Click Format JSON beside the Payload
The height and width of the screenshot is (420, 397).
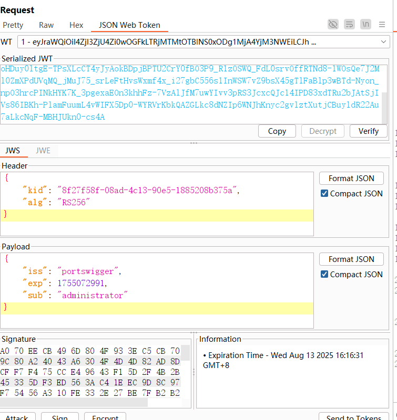point(351,259)
